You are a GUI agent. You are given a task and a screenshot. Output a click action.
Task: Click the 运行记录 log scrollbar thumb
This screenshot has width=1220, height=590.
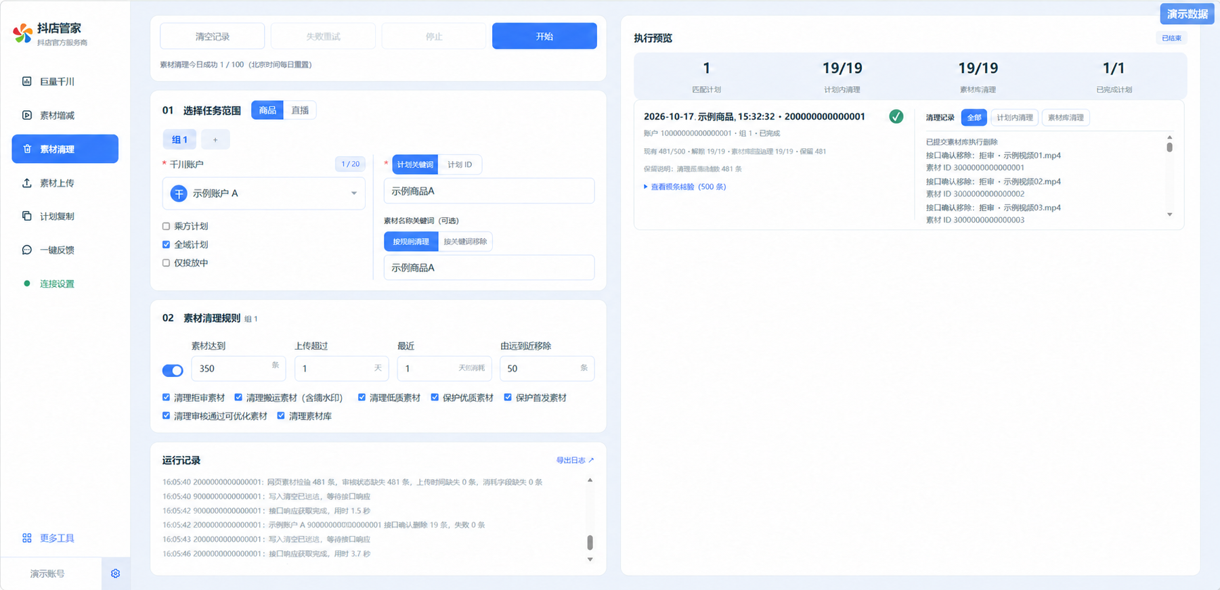click(590, 542)
